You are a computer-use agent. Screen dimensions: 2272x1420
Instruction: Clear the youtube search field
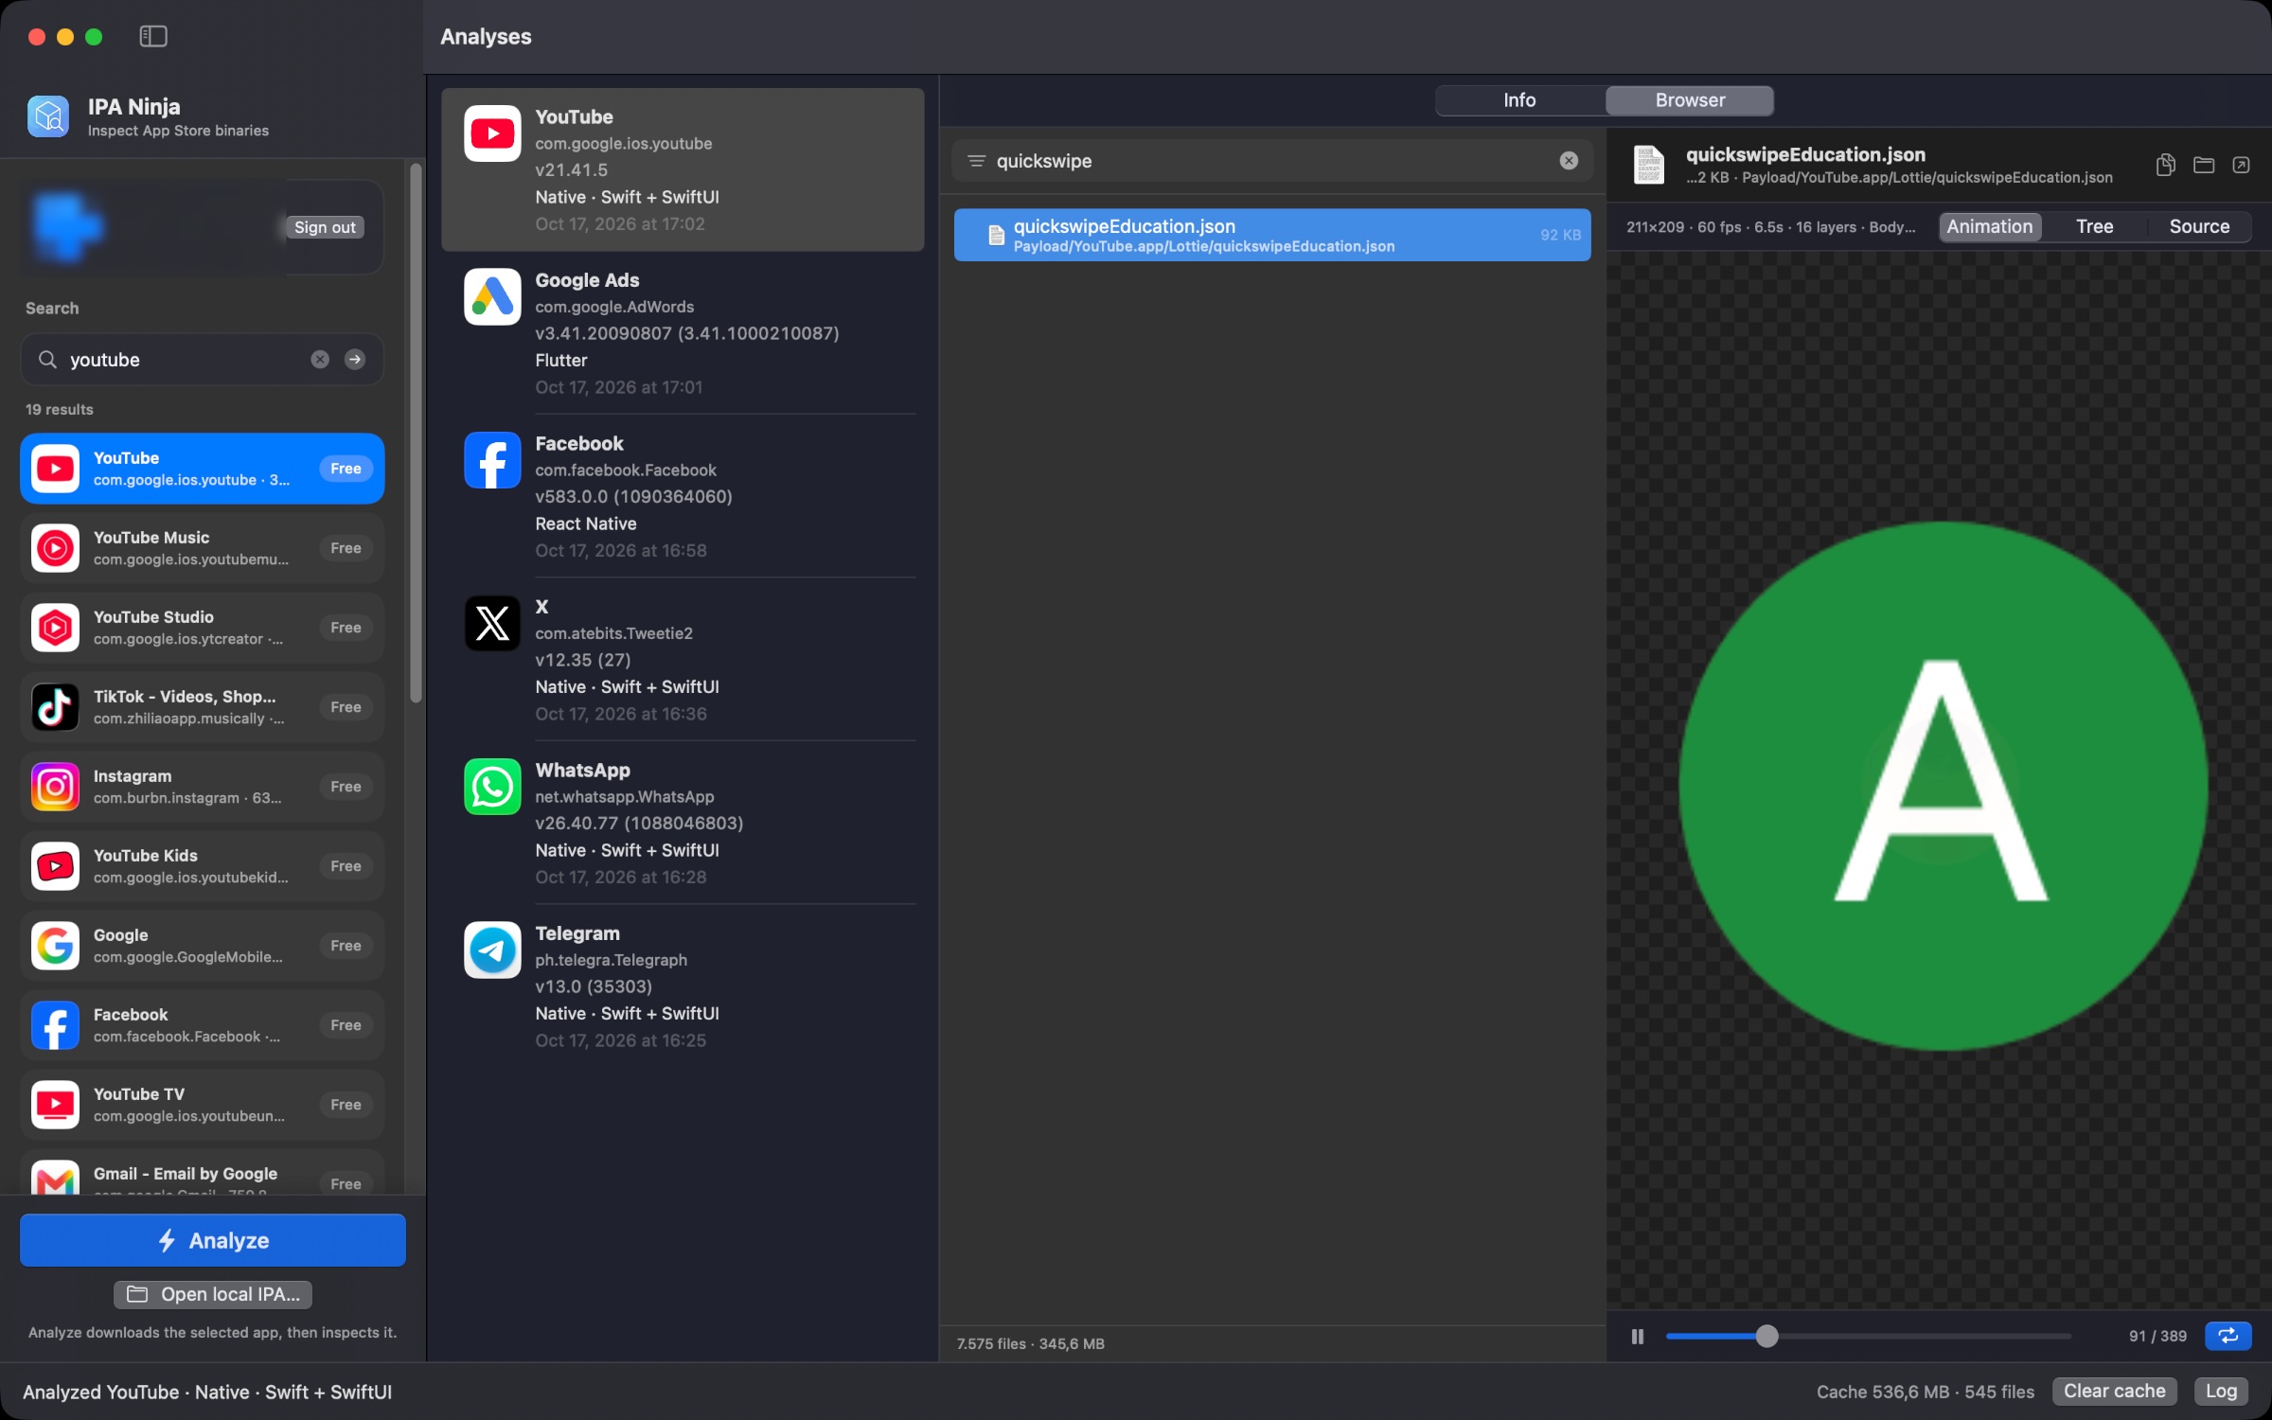(320, 360)
